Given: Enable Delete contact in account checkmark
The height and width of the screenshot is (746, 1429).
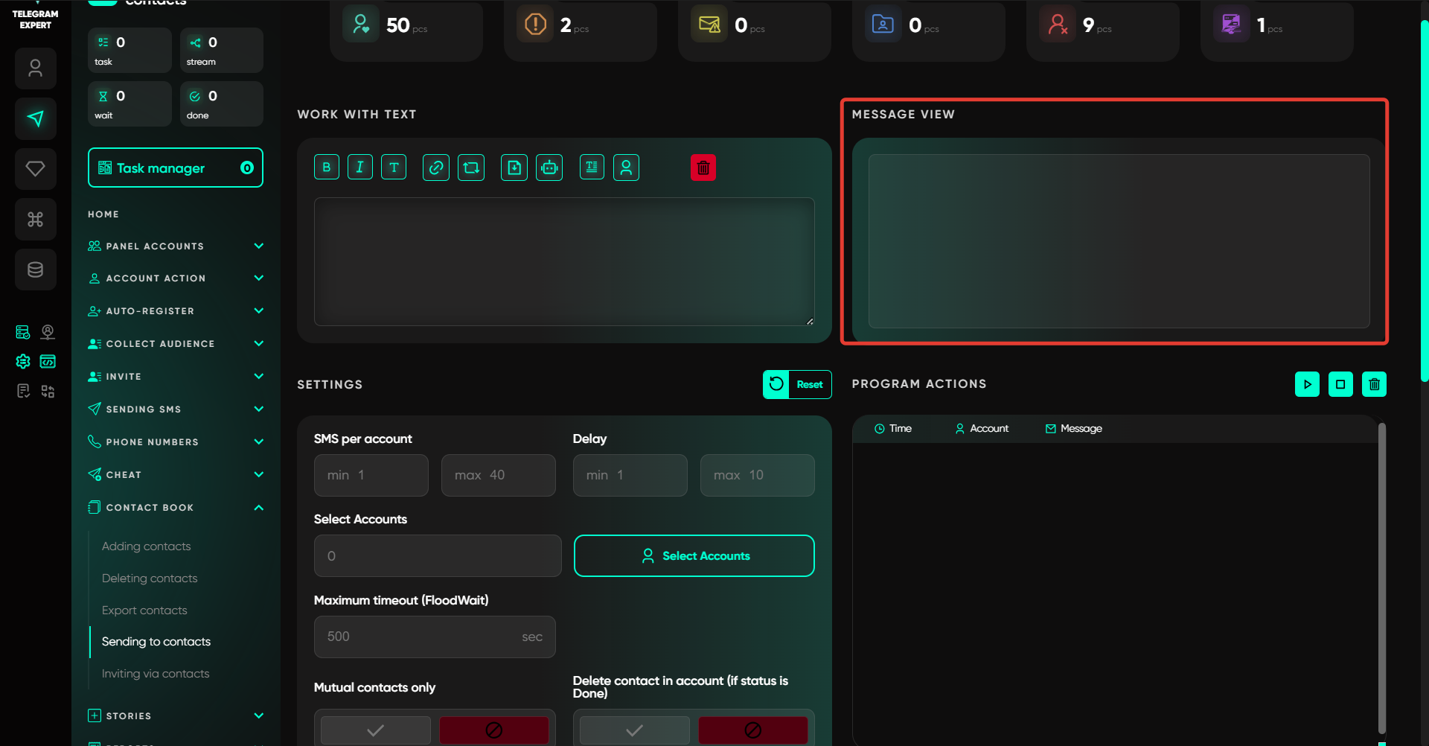Looking at the screenshot, I should click(635, 730).
